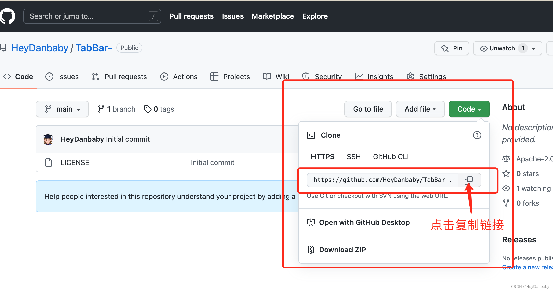Expand the main branch dropdown
The height and width of the screenshot is (291, 553).
[62, 109]
